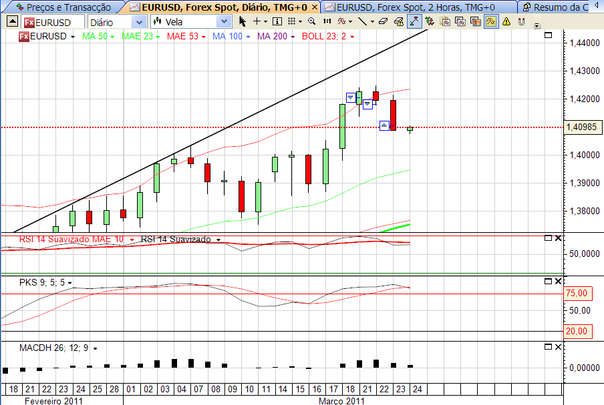The image size is (604, 405).
Task: Open the chart information tool
Action: click(x=277, y=21)
